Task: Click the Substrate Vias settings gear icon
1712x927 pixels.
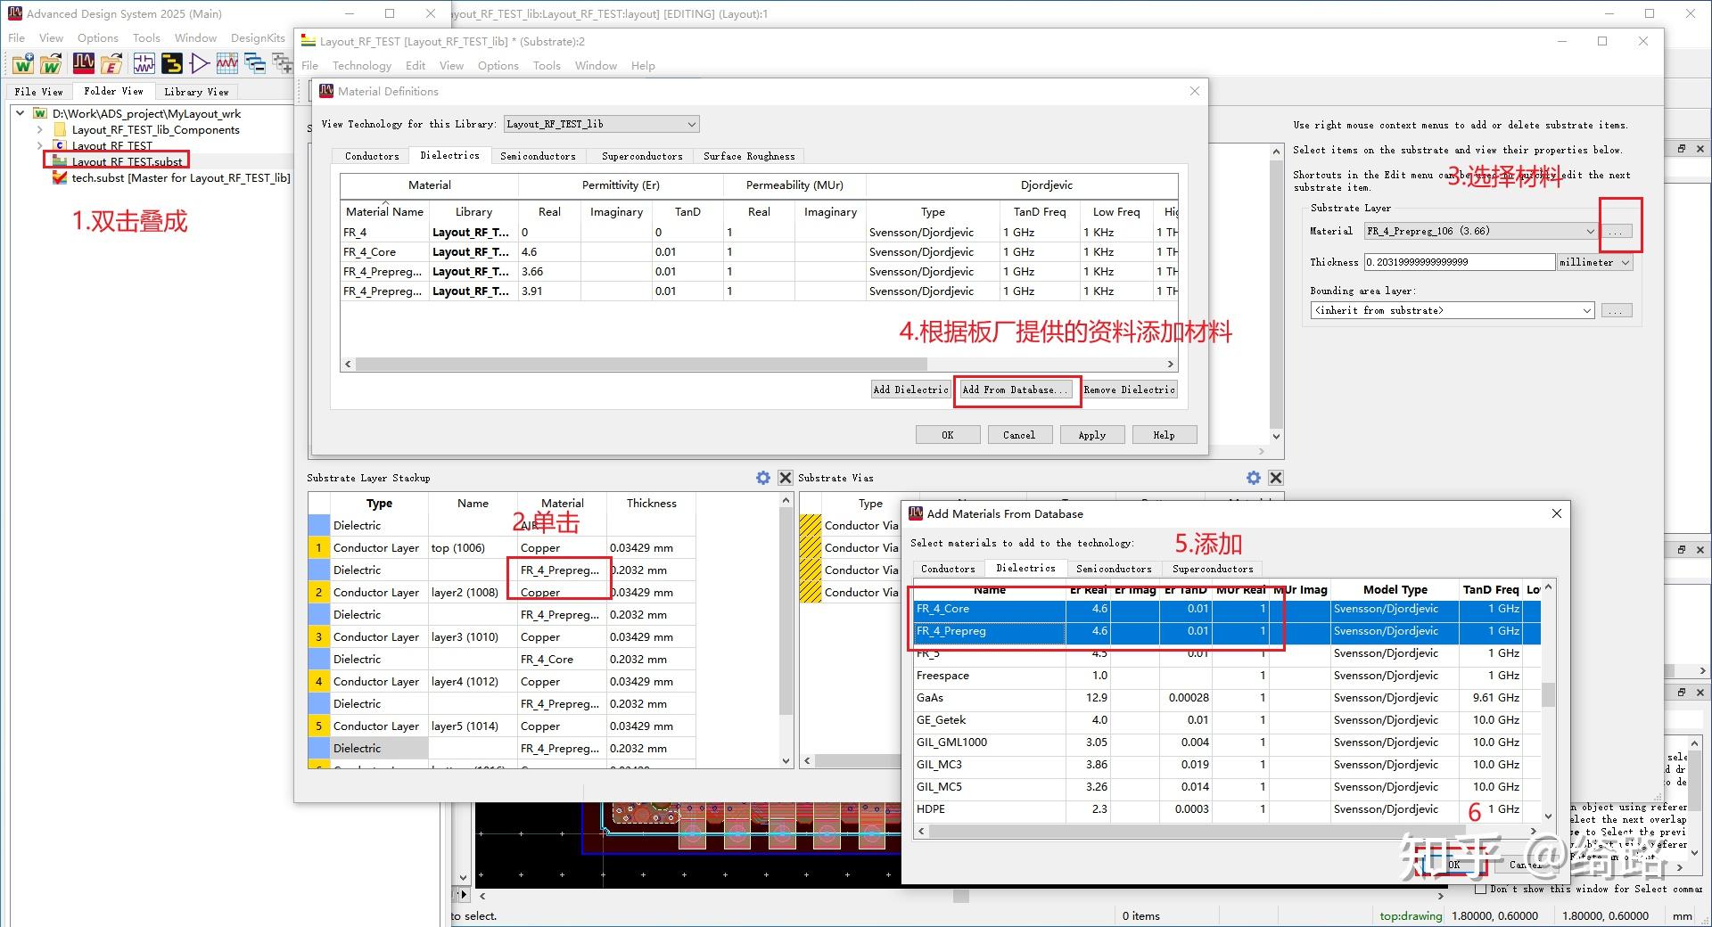Action: 1254,478
